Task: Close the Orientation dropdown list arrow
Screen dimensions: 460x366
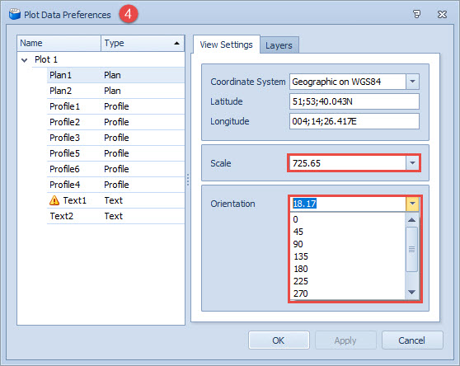Action: tap(412, 204)
